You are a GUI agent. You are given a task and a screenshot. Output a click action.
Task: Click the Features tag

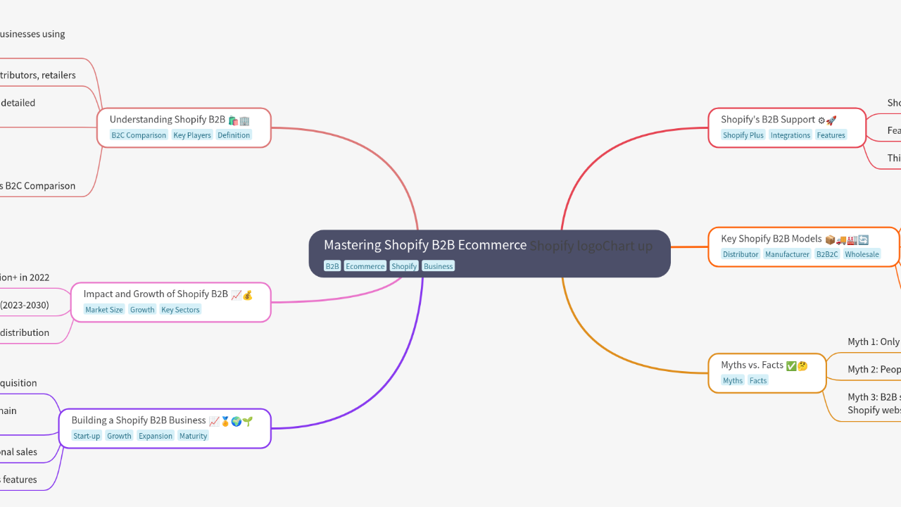pos(831,135)
